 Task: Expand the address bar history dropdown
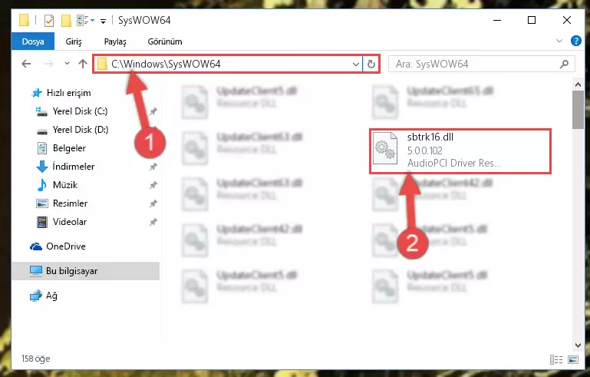pyautogui.click(x=355, y=64)
